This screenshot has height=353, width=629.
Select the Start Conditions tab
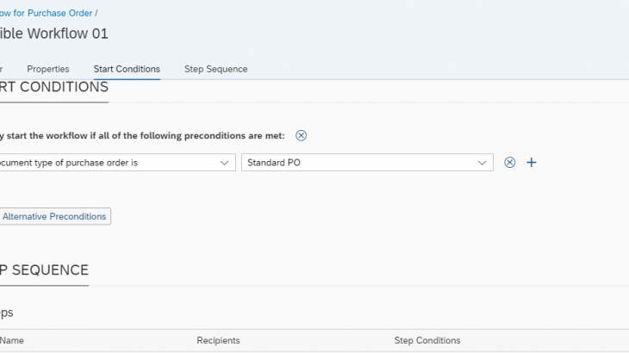coord(127,69)
